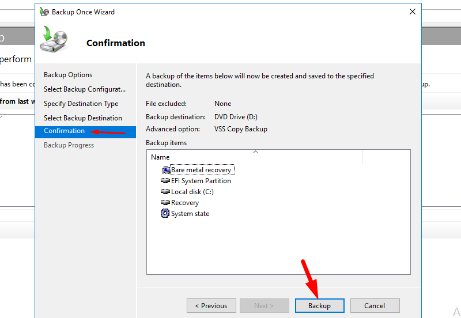
Task: Click the Bare metal recovery icon
Action: tap(166, 170)
